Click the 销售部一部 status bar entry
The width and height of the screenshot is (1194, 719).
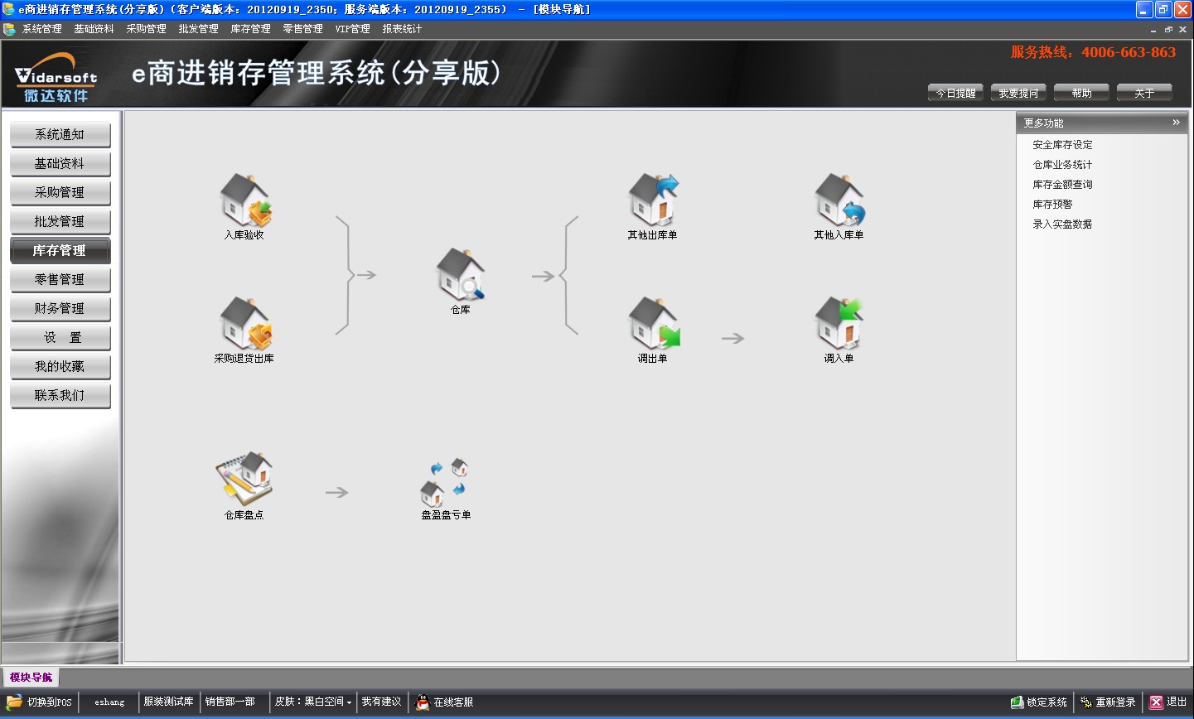pyautogui.click(x=230, y=702)
